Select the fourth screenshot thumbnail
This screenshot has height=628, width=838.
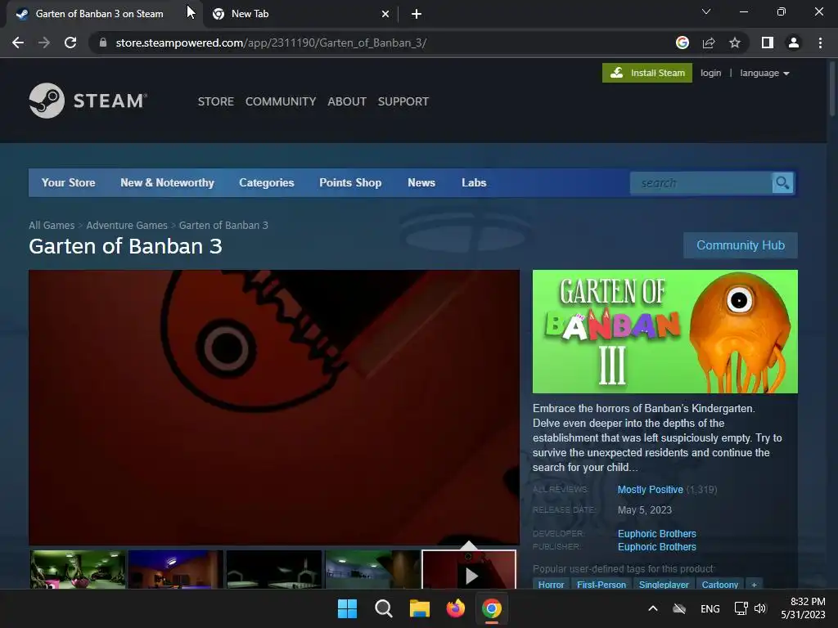372,570
